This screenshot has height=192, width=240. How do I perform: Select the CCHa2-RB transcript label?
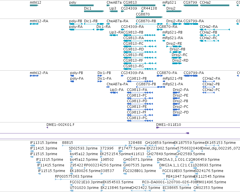(x=208, y=32)
